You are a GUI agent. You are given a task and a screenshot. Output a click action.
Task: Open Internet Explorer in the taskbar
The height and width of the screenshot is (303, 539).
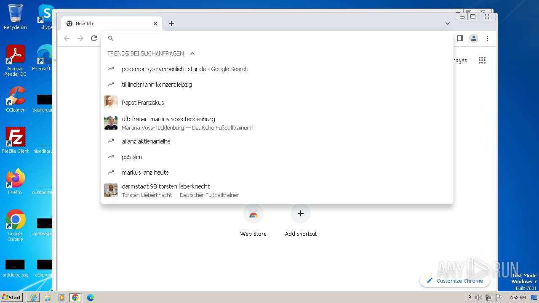33,298
